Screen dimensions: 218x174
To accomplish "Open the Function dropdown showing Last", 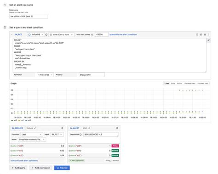I will (31, 135).
